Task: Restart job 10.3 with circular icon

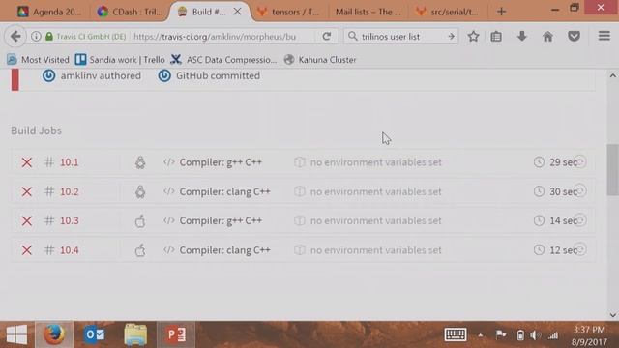Action: click(x=580, y=220)
